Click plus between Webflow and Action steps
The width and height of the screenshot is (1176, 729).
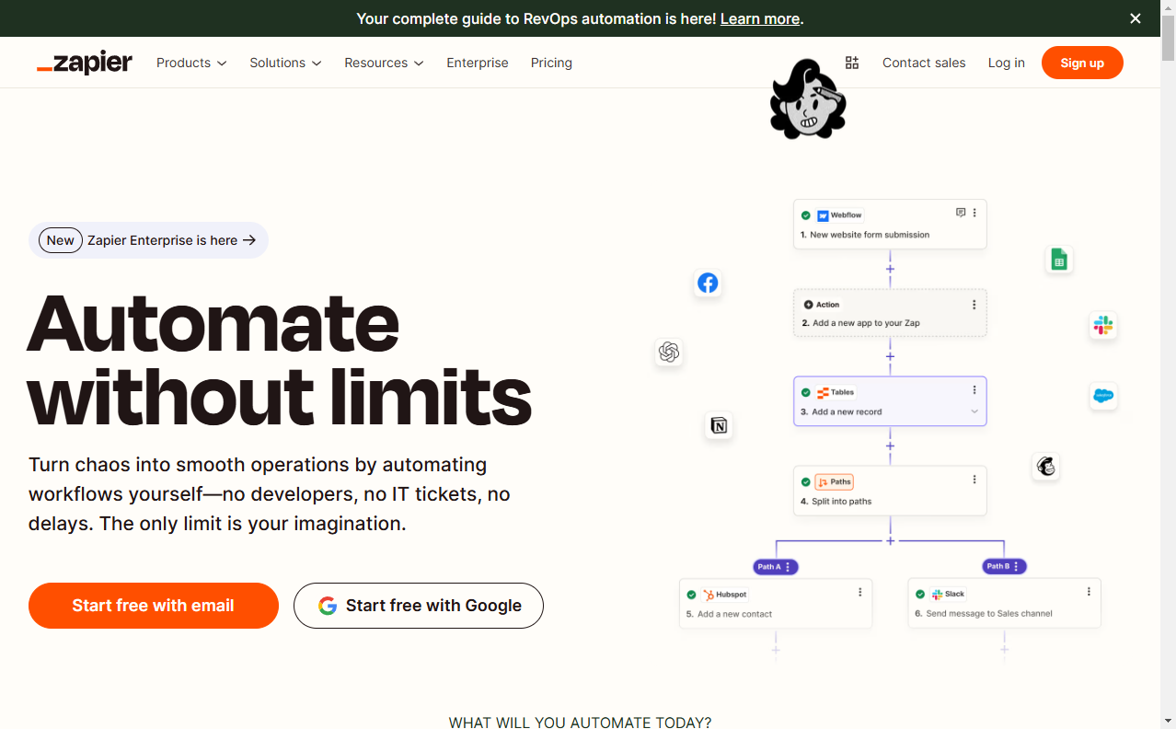[890, 270]
